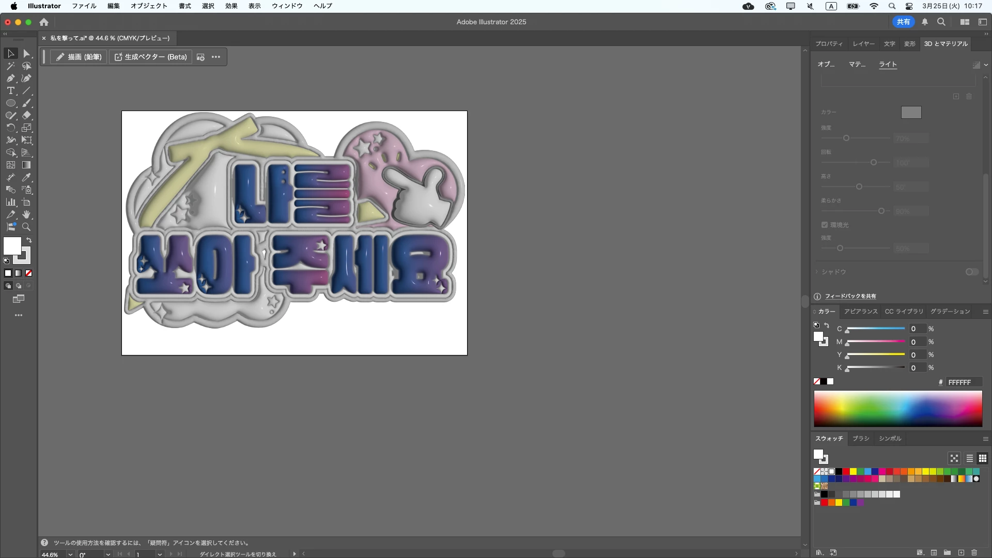Select the Hand tool
This screenshot has height=558, width=992.
coord(26,214)
